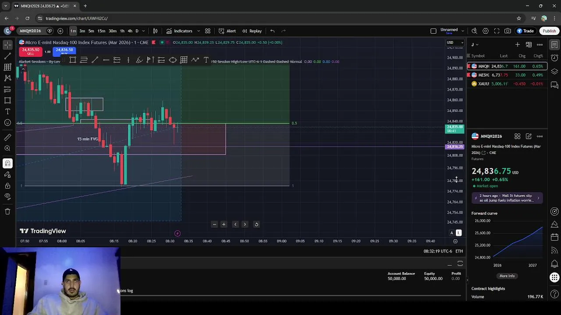Image resolution: width=561 pixels, height=315 pixels.
Task: Reset chart view with circular arrow
Action: [256, 224]
